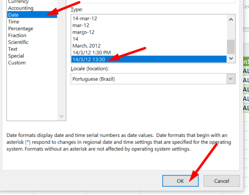This screenshot has height=195, width=249.
Task: Select the Scientific category
Action: tap(18, 42)
